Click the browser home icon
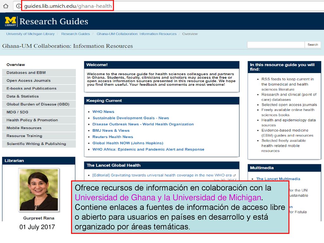This screenshot has height=243, width=324. 6,6
